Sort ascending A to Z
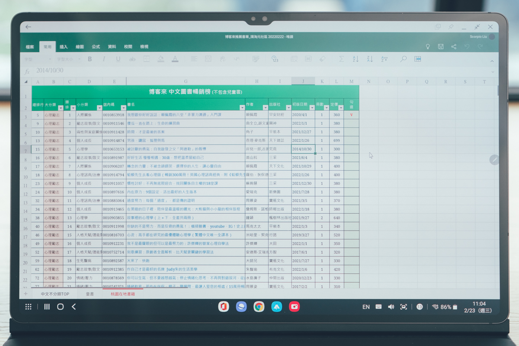This screenshot has width=519, height=346. pyautogui.click(x=356, y=59)
